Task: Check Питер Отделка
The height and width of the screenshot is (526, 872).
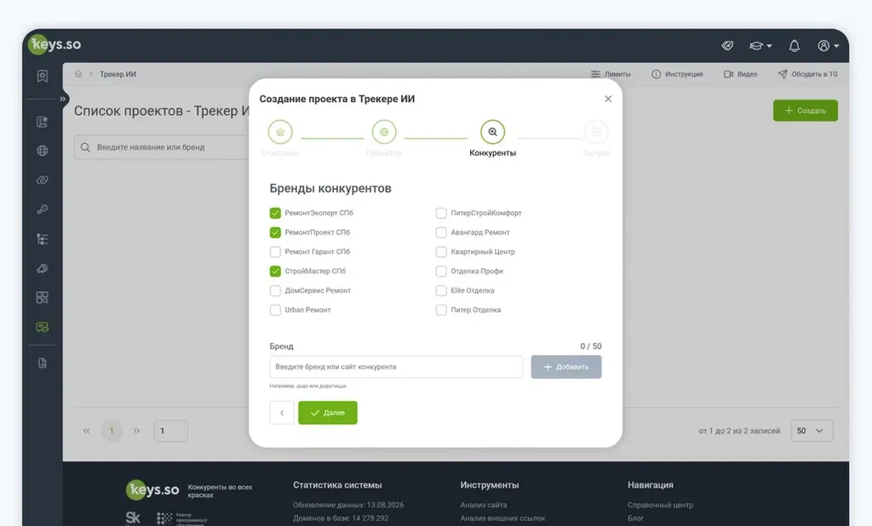Action: pyautogui.click(x=441, y=311)
